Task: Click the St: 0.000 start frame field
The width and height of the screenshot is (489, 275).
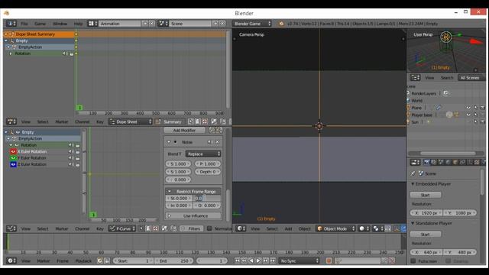Action: point(179,199)
